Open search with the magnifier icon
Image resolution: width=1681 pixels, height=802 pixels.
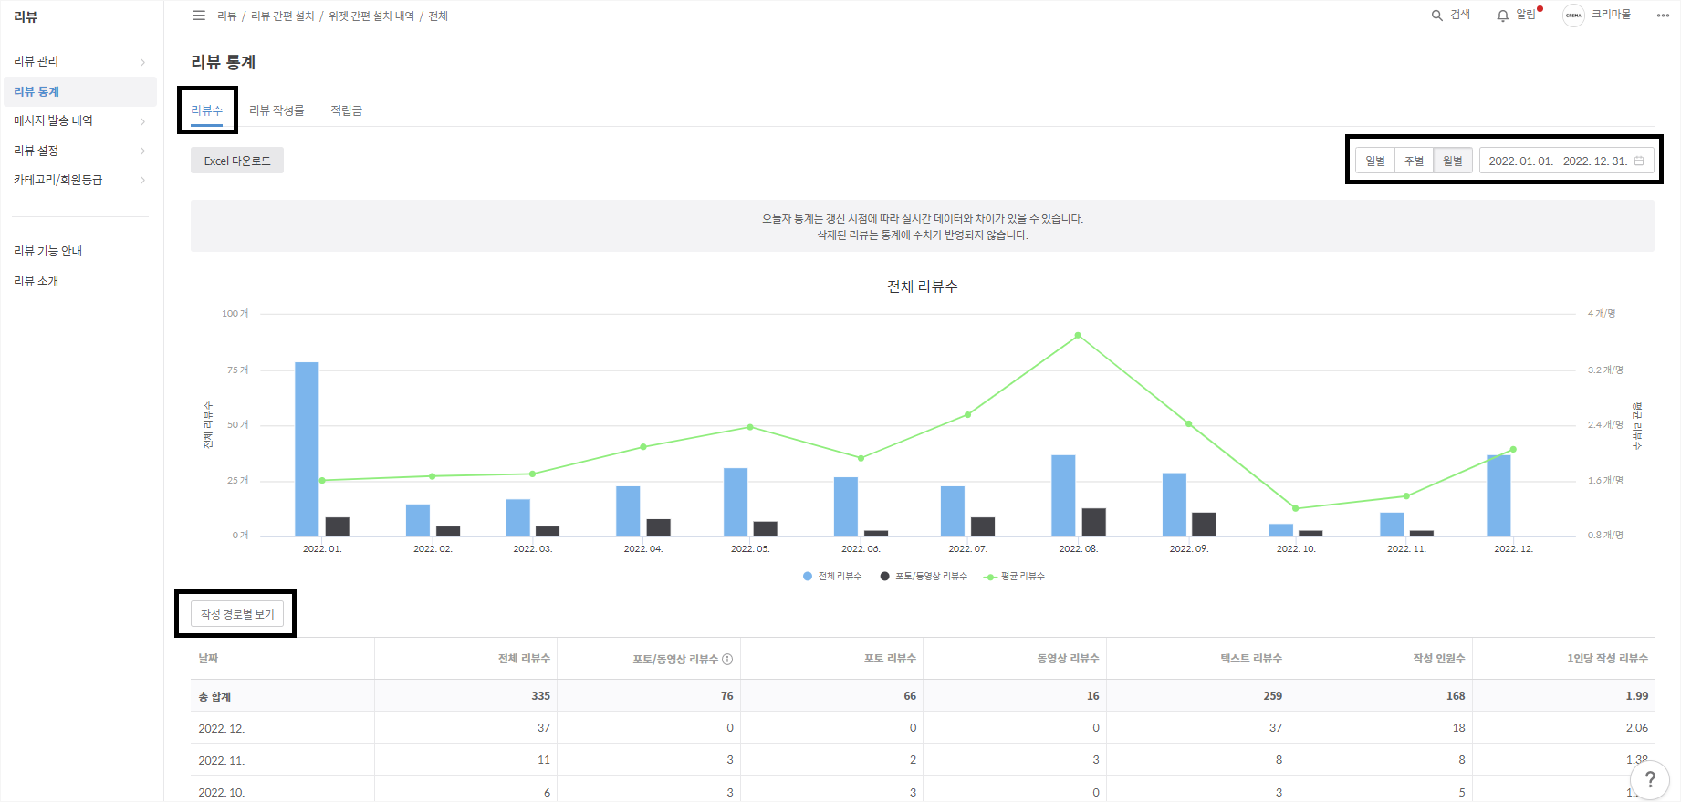coord(1436,16)
